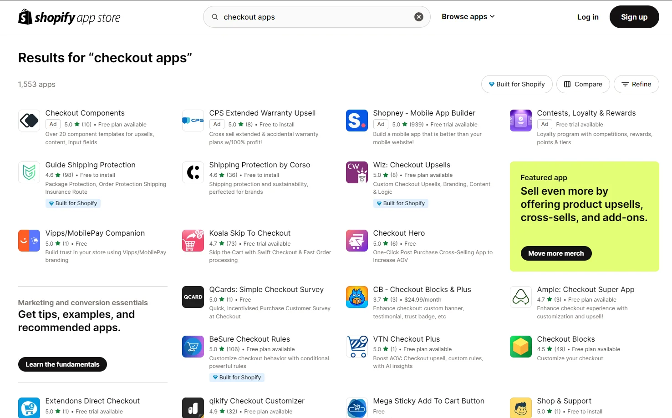Viewport: 672px width, 418px height.
Task: Open CB - Checkout Blocks & Plus title
Action: click(x=422, y=289)
